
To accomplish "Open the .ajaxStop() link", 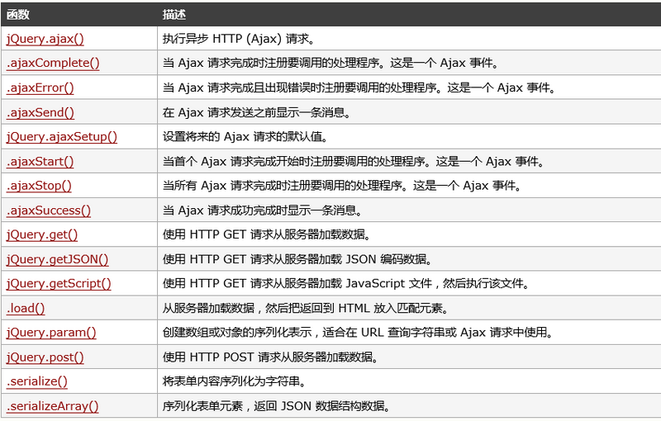I will tap(39, 186).
